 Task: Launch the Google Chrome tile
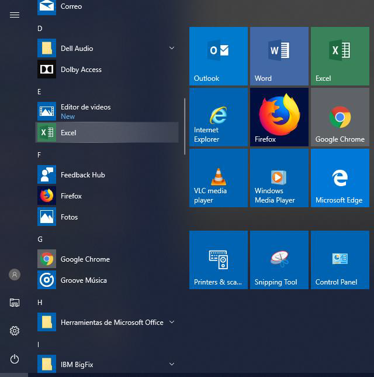pos(340,117)
